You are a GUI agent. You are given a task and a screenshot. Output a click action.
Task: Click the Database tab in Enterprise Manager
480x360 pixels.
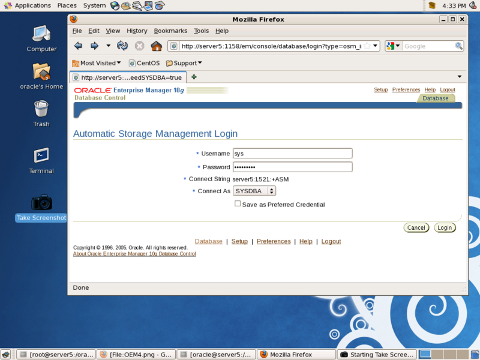coord(436,98)
